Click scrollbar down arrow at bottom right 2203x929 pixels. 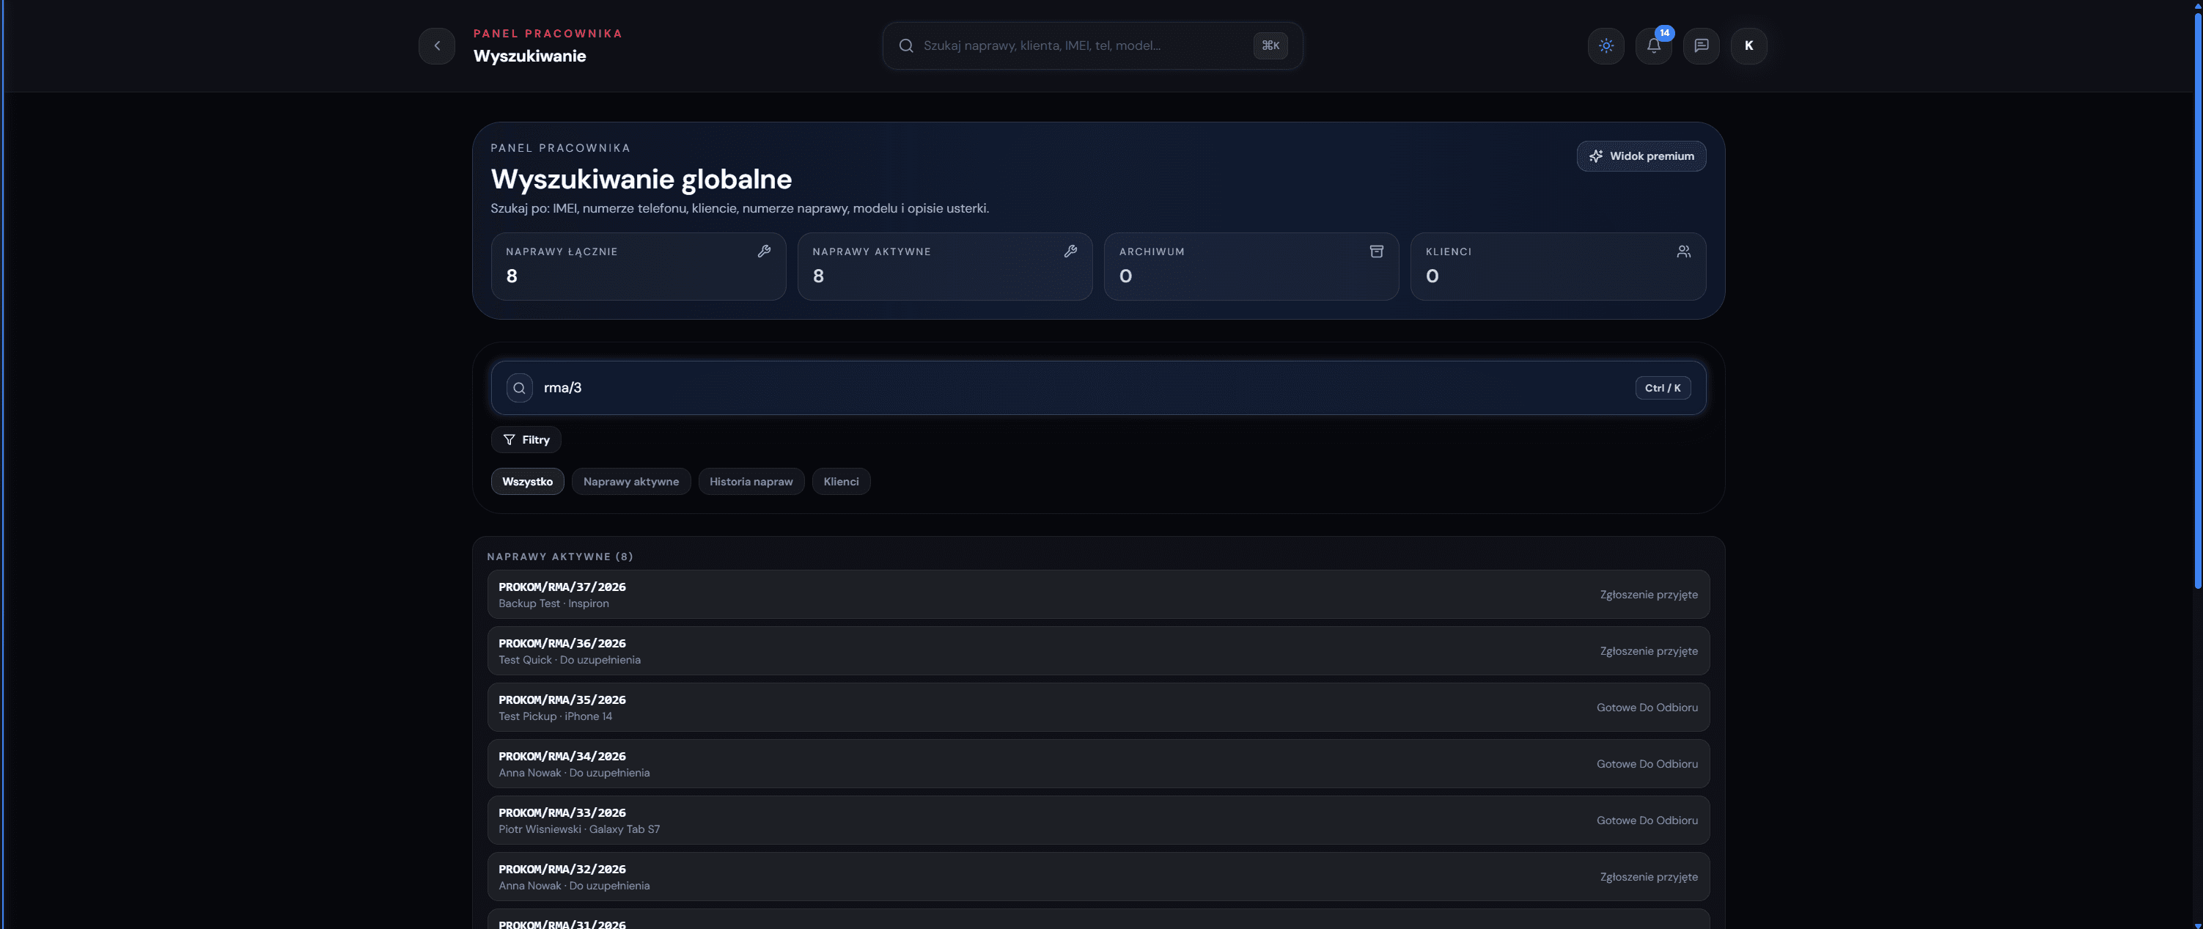[x=2198, y=924]
